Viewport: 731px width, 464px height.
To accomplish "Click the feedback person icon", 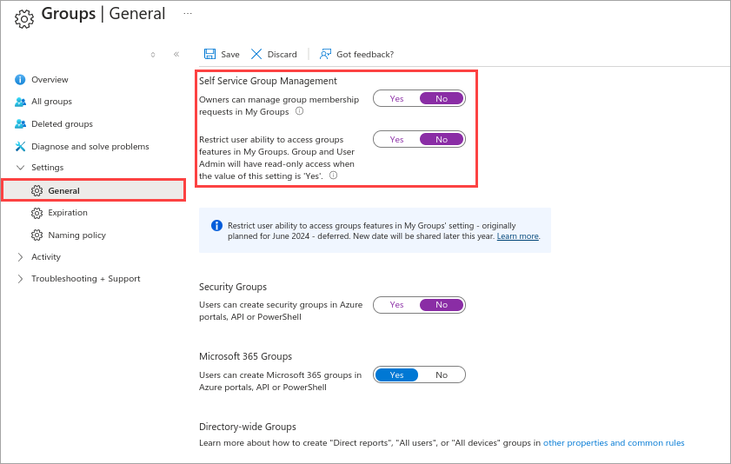I will pyautogui.click(x=325, y=54).
